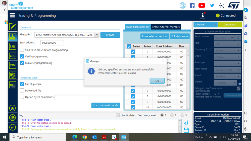Uncheck Full chip erase in Automatic Mode
Image resolution: width=251 pixels, height=141 pixels.
(22, 84)
